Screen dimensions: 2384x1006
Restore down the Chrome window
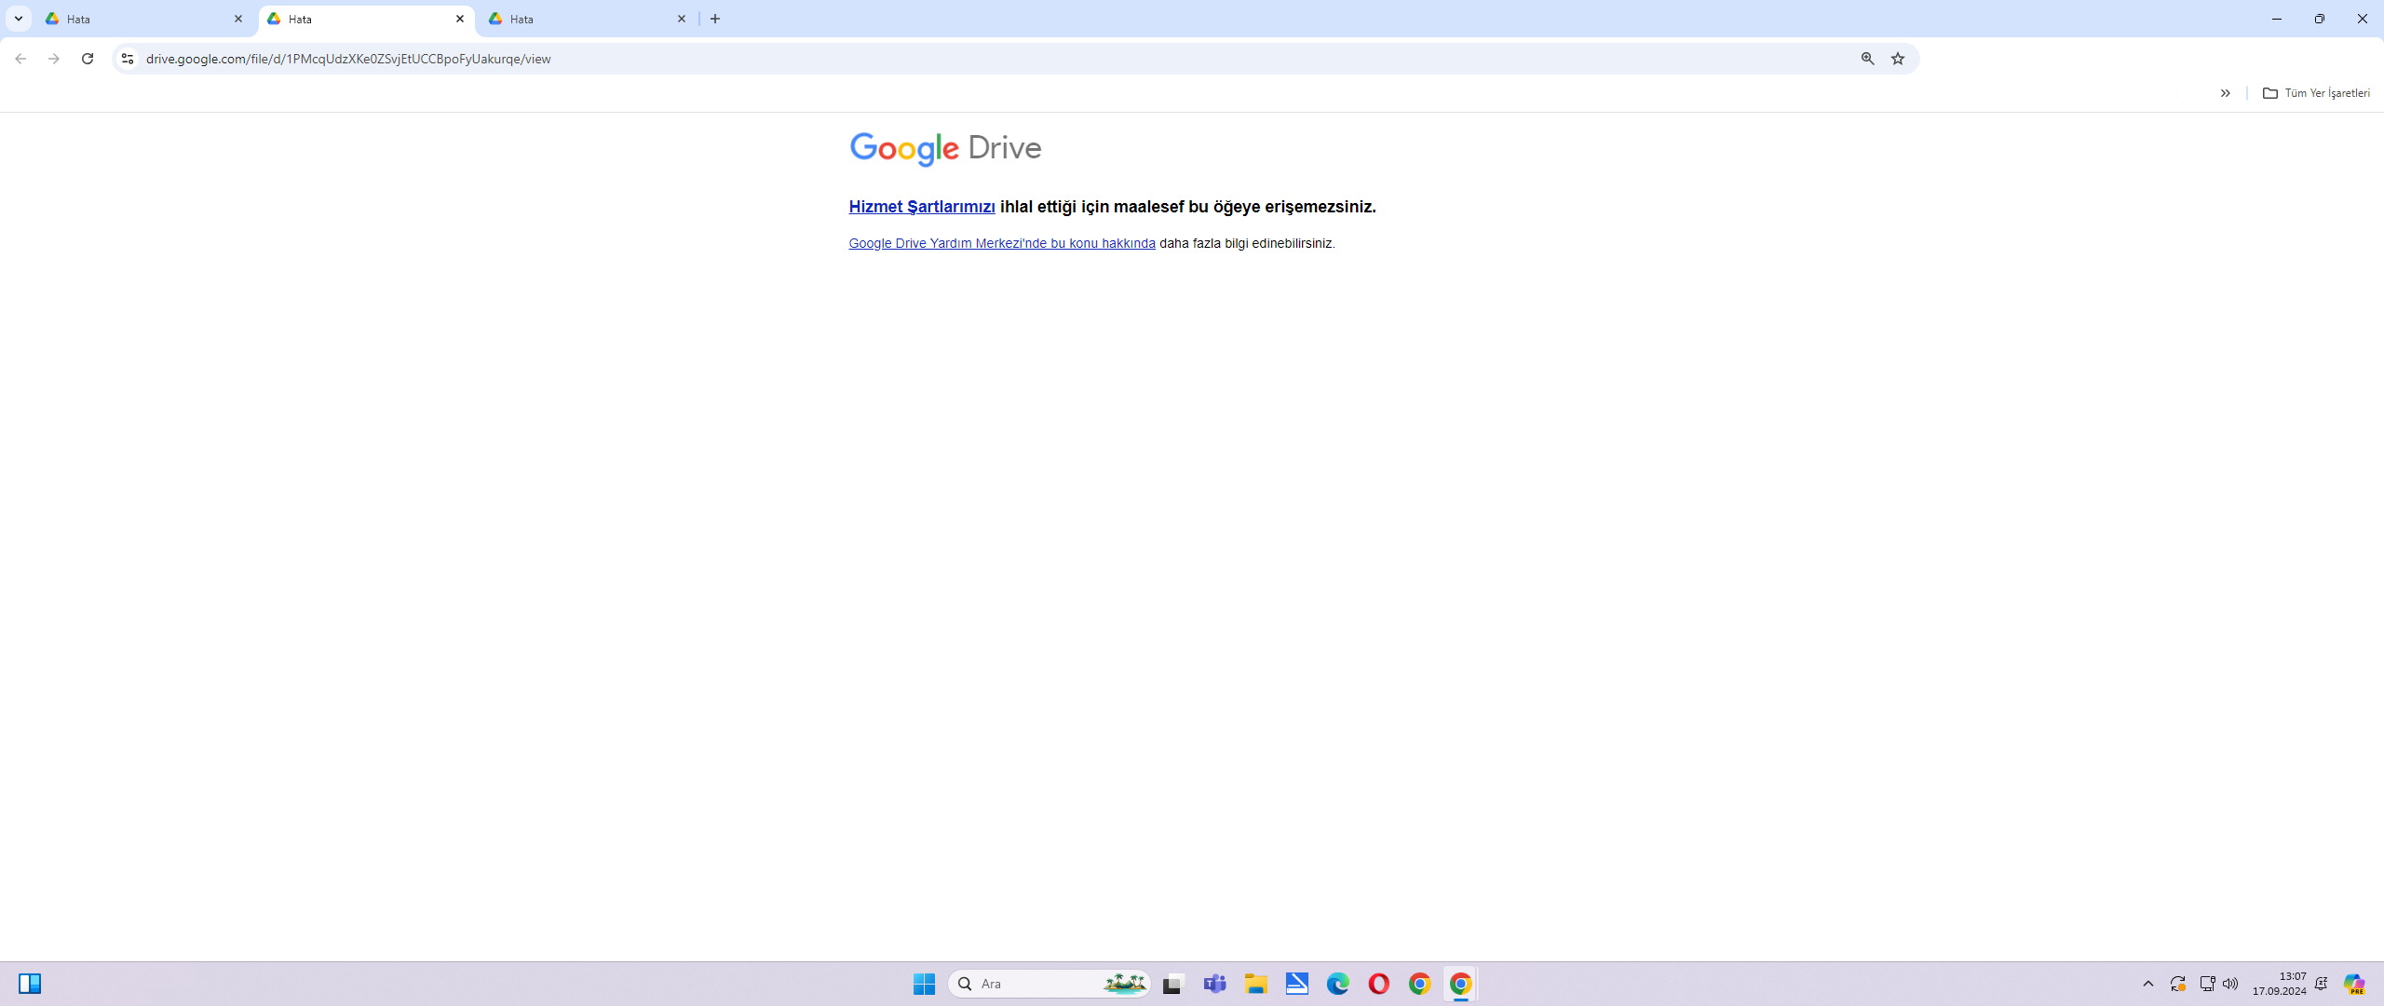point(2320,19)
